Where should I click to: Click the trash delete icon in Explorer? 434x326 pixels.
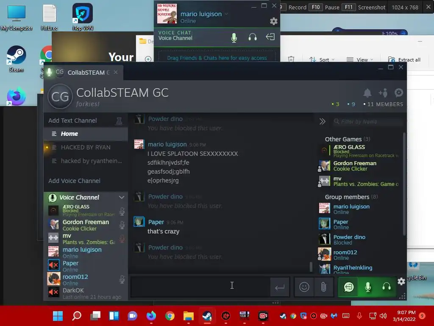[x=291, y=59]
